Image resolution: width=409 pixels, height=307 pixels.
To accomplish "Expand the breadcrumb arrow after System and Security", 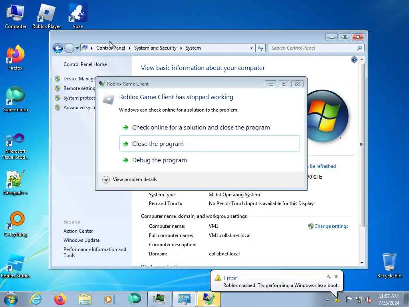I will point(181,48).
